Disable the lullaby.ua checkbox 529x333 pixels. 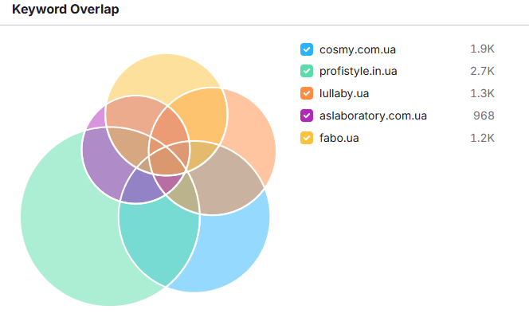(x=307, y=93)
